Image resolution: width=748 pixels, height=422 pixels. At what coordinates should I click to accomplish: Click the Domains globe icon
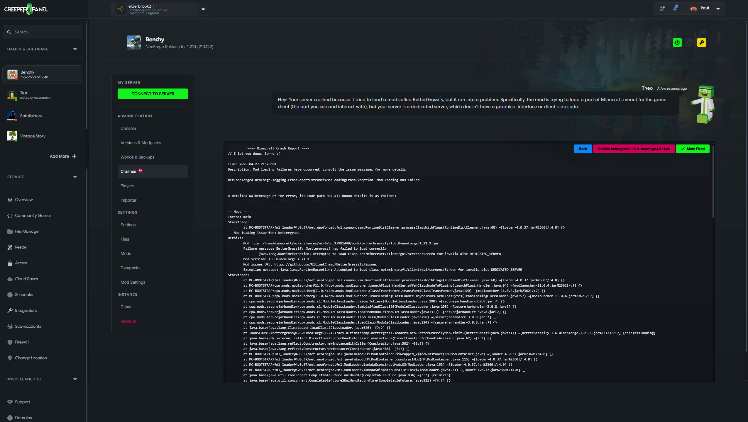[10, 418]
